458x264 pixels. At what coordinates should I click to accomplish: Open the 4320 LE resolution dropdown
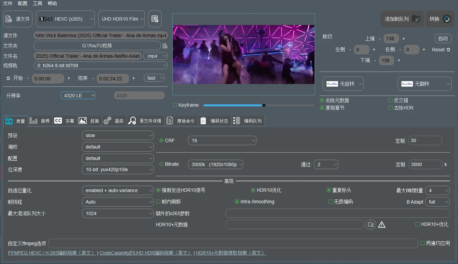78,95
